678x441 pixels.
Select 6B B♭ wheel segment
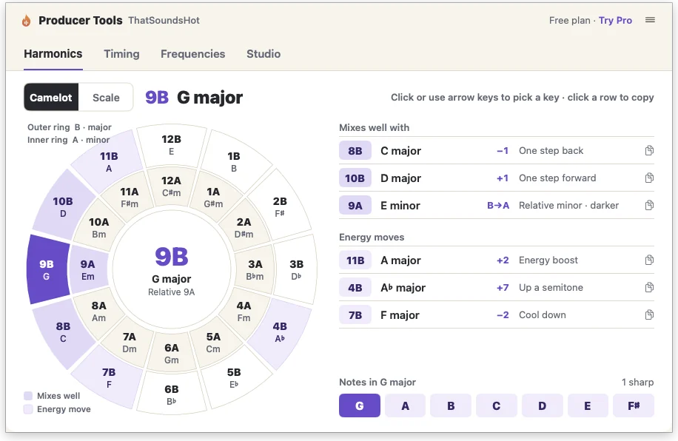(x=171, y=394)
